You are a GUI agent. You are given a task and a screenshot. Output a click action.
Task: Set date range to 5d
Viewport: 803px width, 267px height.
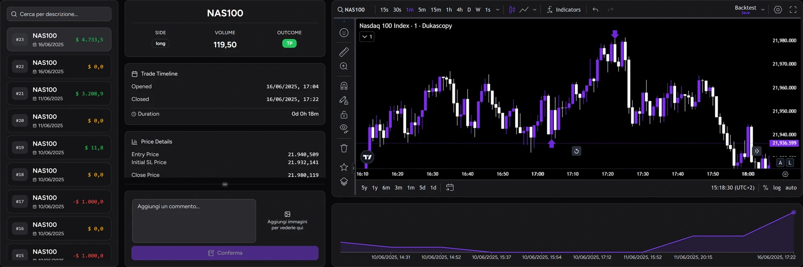(422, 188)
